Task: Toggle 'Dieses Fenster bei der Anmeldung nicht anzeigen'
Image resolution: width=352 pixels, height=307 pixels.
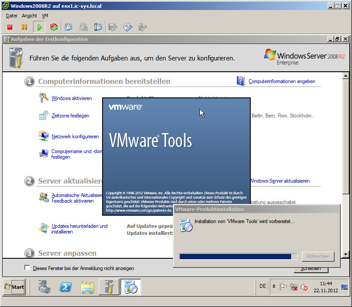Action: pos(27,268)
